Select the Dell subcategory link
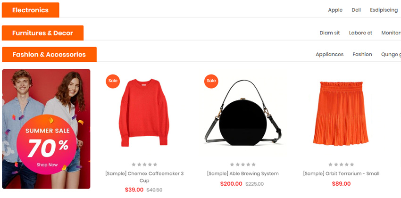 356,10
